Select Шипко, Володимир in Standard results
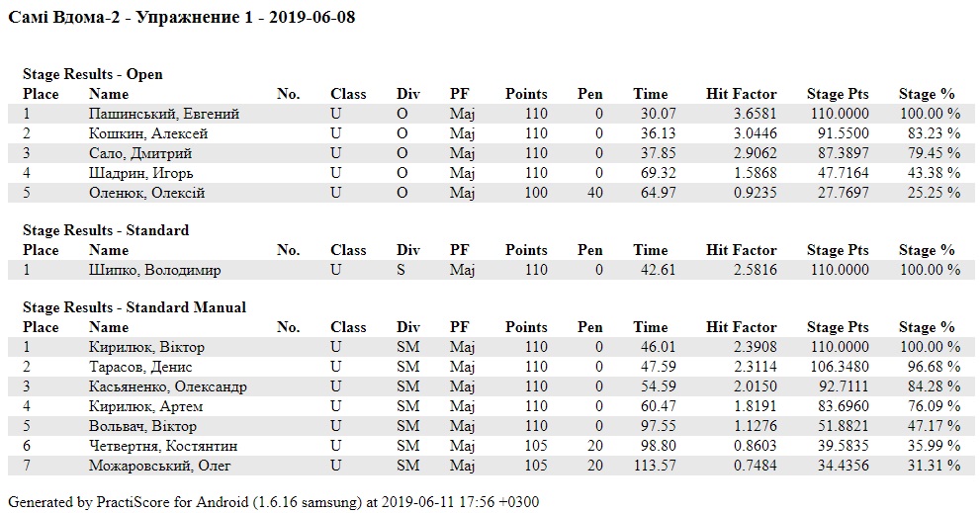The height and width of the screenshot is (513, 980). point(154,270)
